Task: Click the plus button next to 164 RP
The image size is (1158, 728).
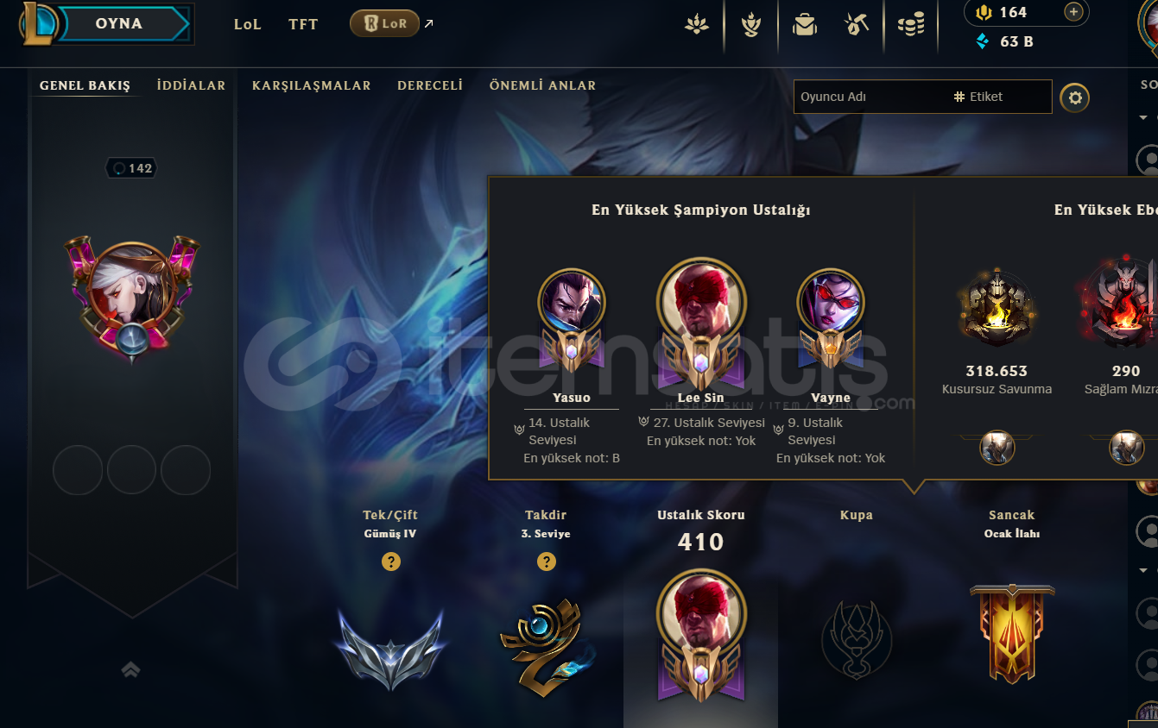Action: click(1073, 12)
